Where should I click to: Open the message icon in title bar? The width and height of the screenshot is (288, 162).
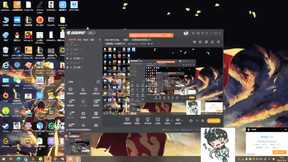pos(193,33)
